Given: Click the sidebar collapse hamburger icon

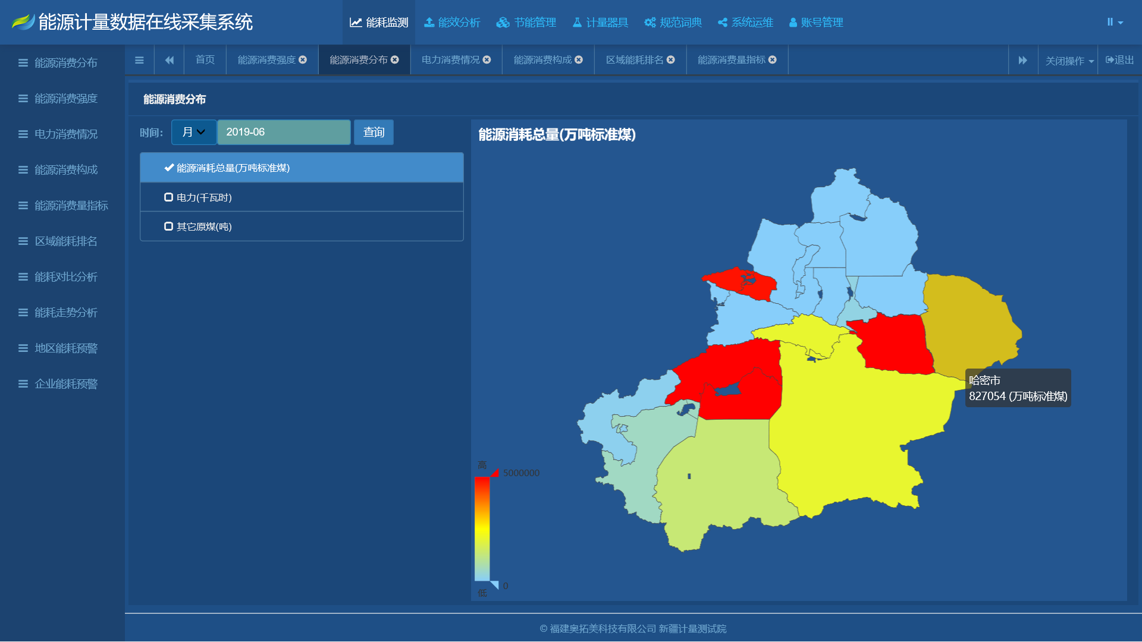Looking at the screenshot, I should tap(139, 60).
